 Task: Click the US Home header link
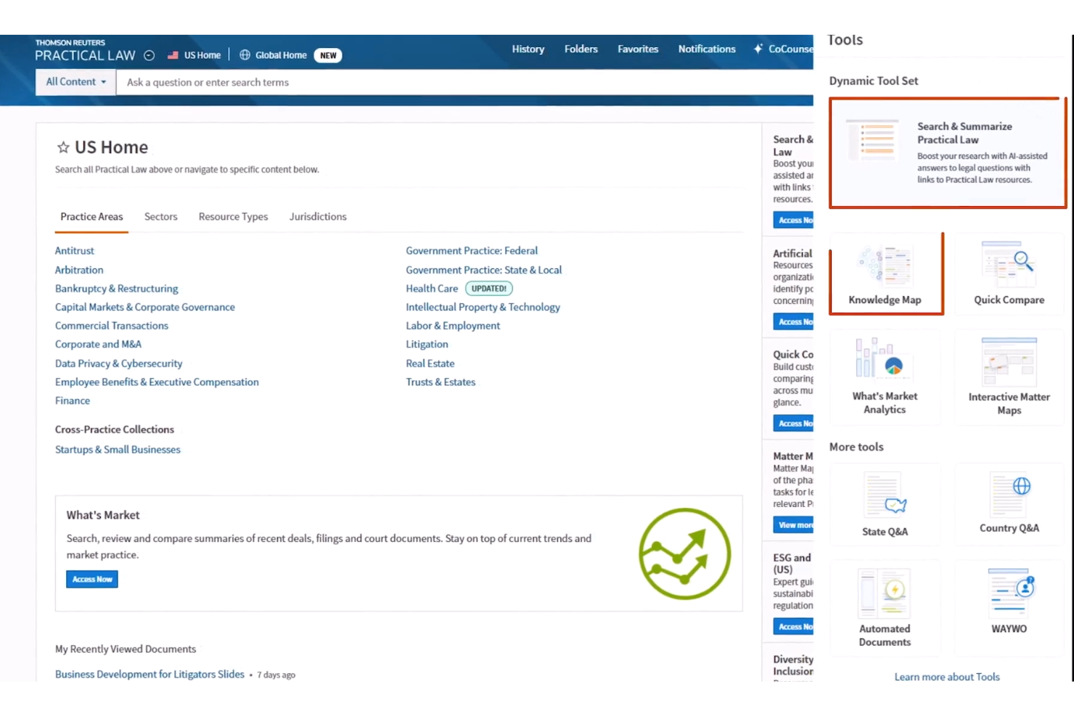202,55
